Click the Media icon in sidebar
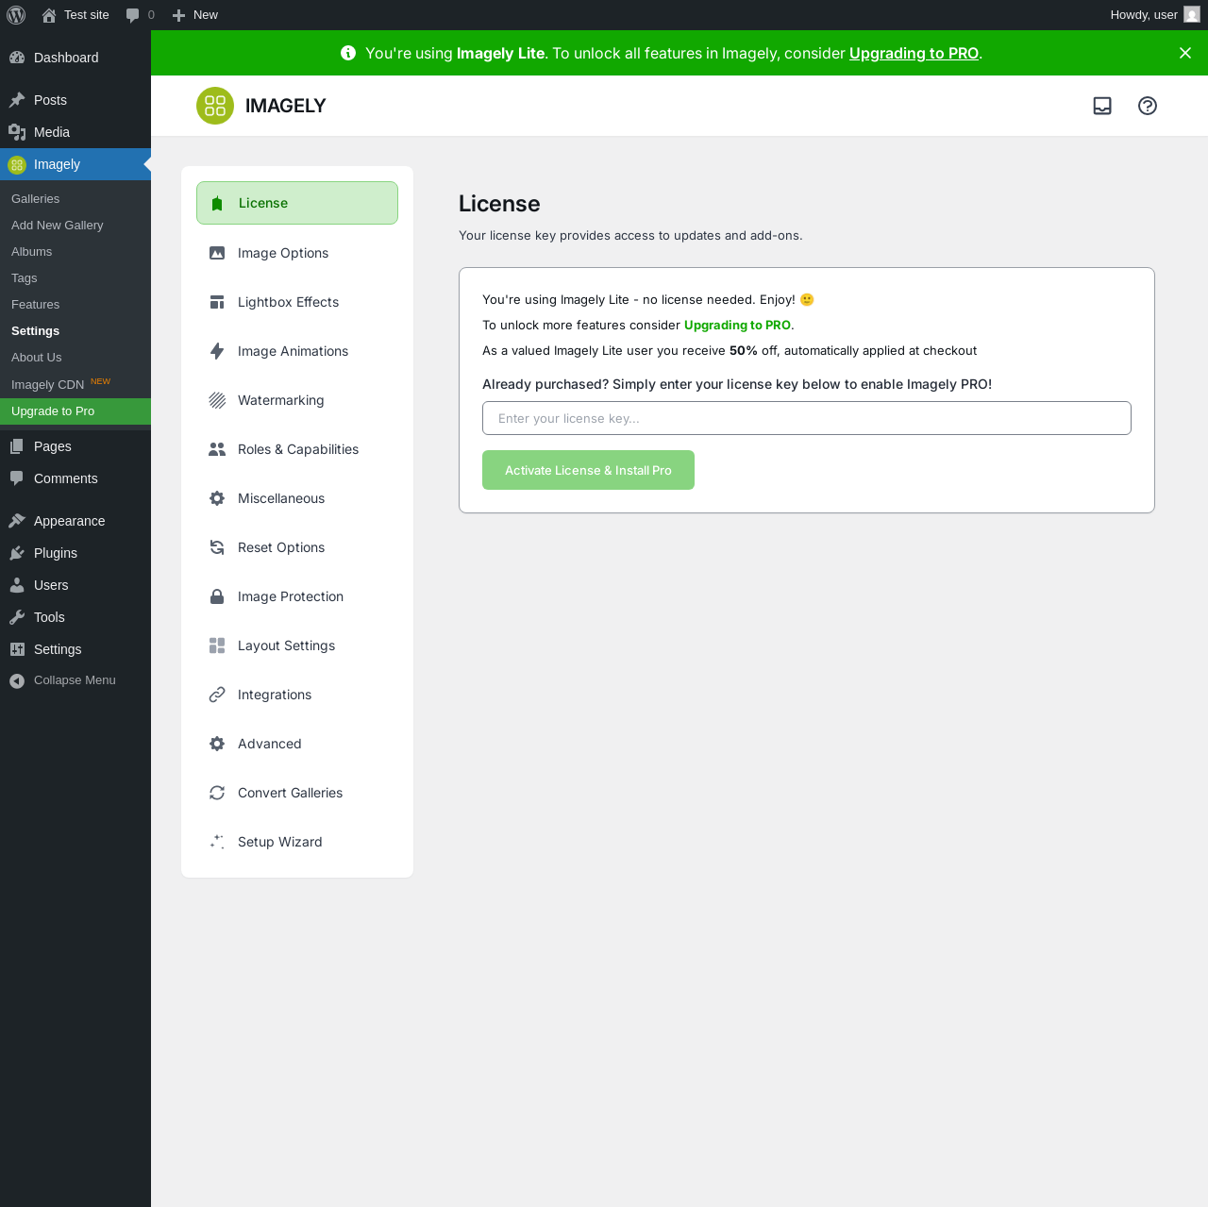The image size is (1208, 1207). (17, 132)
